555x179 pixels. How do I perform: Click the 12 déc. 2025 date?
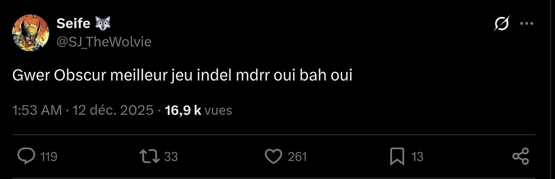tap(113, 111)
